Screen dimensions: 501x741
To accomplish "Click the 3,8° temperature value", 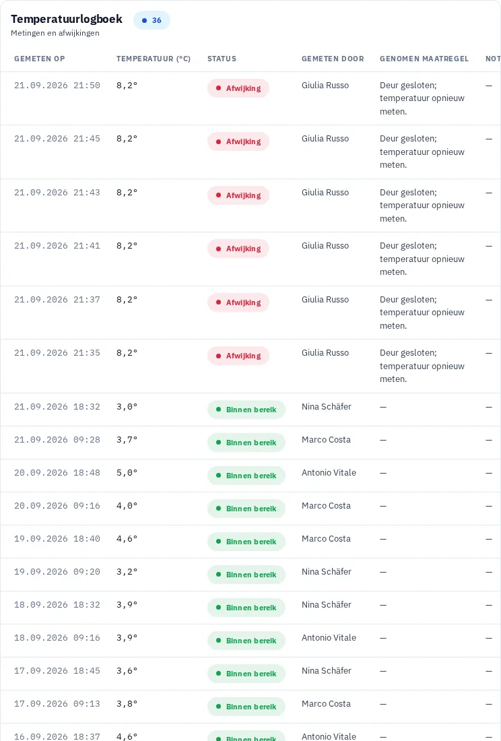I will pos(127,705).
